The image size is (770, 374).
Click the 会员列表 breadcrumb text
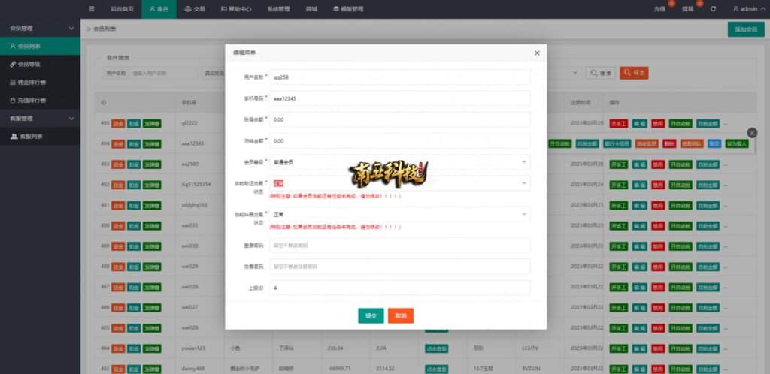(x=105, y=29)
